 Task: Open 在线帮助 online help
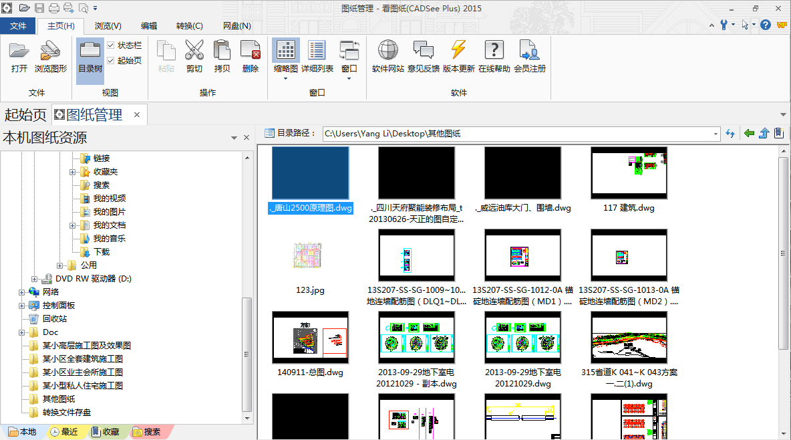[x=494, y=56]
